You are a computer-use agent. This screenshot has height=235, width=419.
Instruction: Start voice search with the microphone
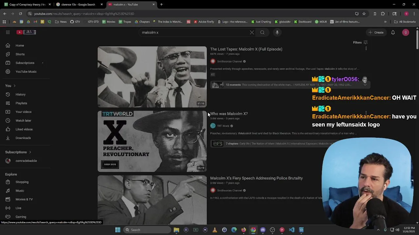click(x=277, y=32)
